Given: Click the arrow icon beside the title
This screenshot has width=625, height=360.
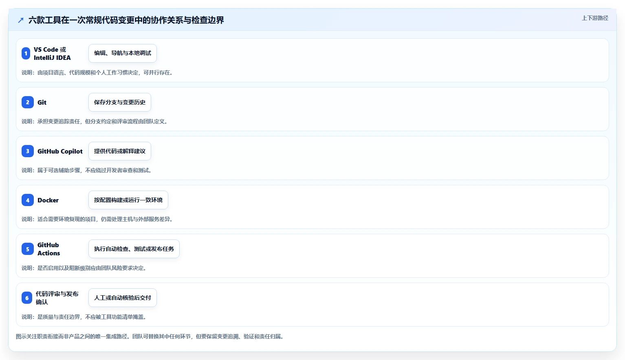Looking at the screenshot, I should pos(21,20).
